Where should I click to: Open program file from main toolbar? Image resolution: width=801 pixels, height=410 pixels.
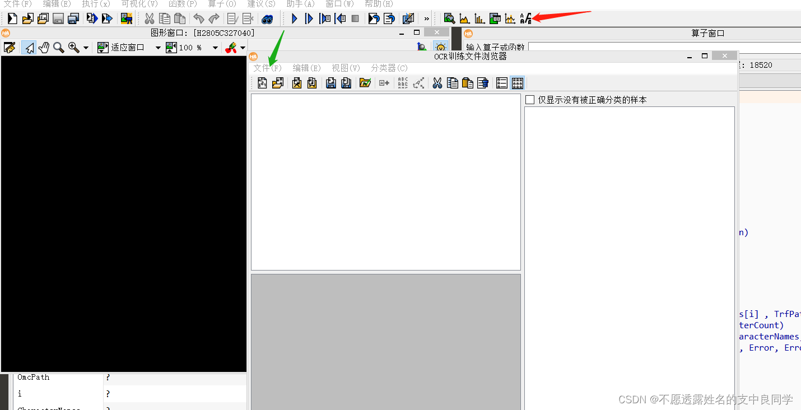27,18
